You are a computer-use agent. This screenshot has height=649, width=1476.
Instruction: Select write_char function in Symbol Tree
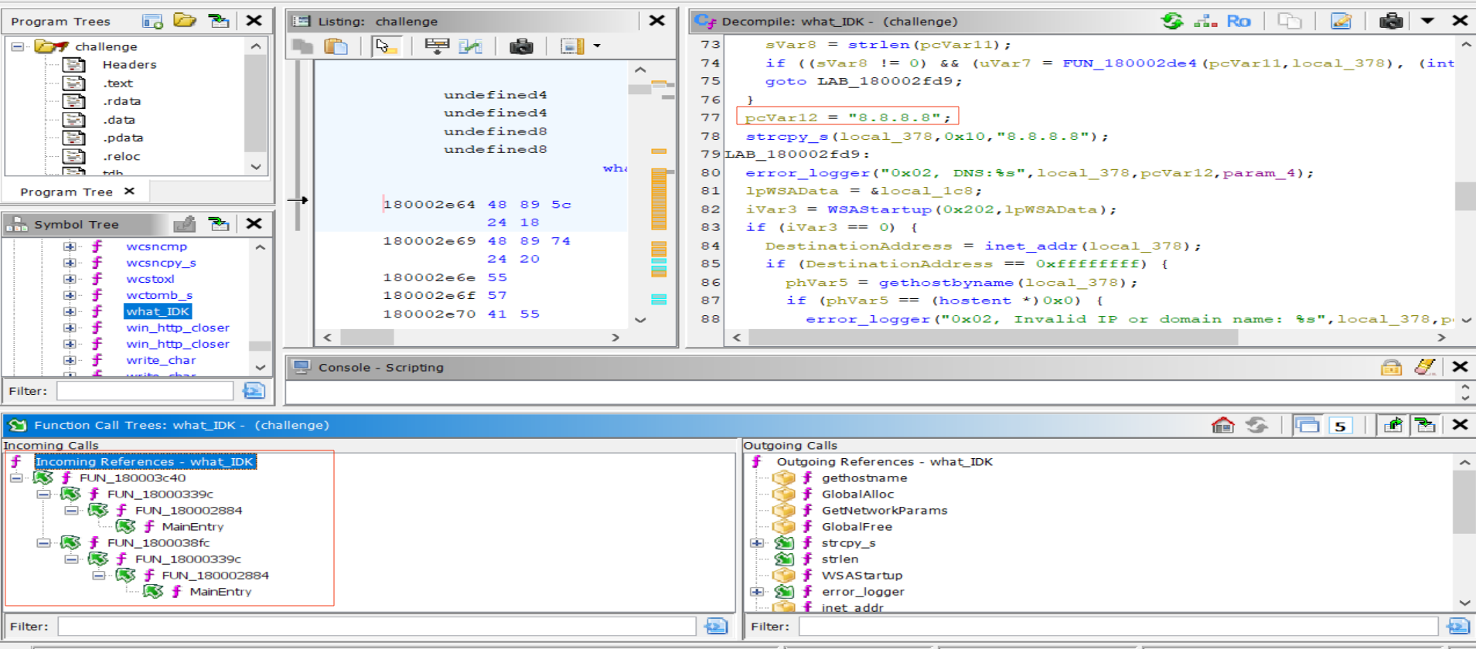click(x=161, y=360)
